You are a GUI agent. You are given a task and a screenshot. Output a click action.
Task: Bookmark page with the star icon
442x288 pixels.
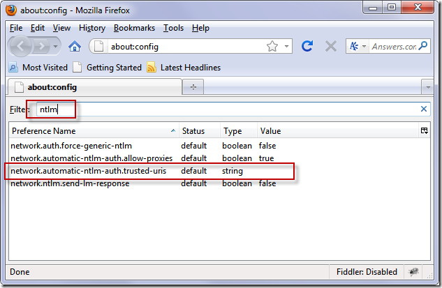(272, 47)
